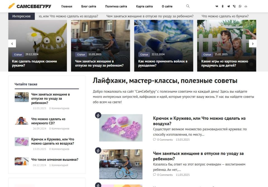Screen dimensions: 268x187
Task: Click date 26.09.2024 in sidebar
Action: pyautogui.click(x=39, y=129)
